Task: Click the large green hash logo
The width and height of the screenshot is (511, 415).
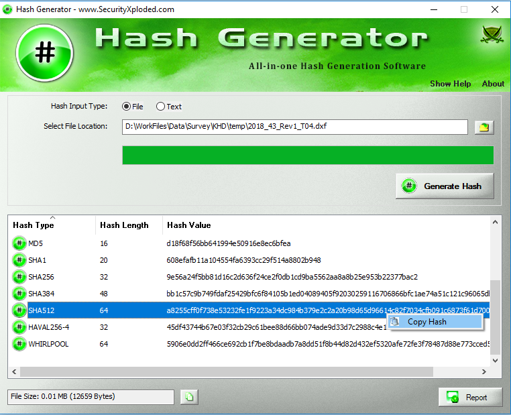Action: point(45,53)
